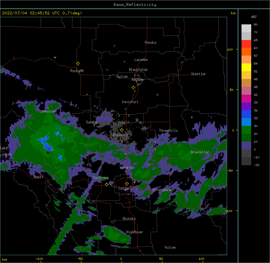Click the yellow 54 dBZ legend swatch
Image resolution: width=270 pixels, height=263 pixels.
coord(246,67)
